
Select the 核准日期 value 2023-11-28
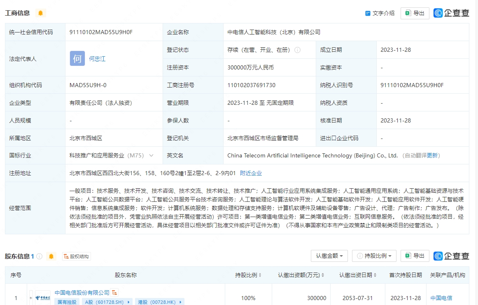(x=396, y=120)
